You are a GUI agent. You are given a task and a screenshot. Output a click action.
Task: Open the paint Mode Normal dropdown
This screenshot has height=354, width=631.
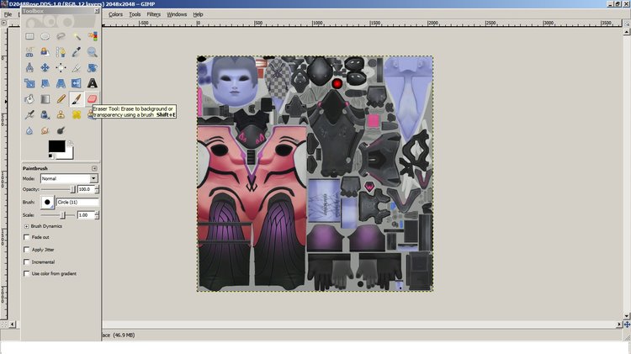point(69,178)
